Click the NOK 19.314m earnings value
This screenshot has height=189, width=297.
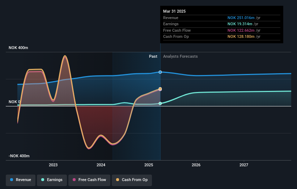click(240, 24)
